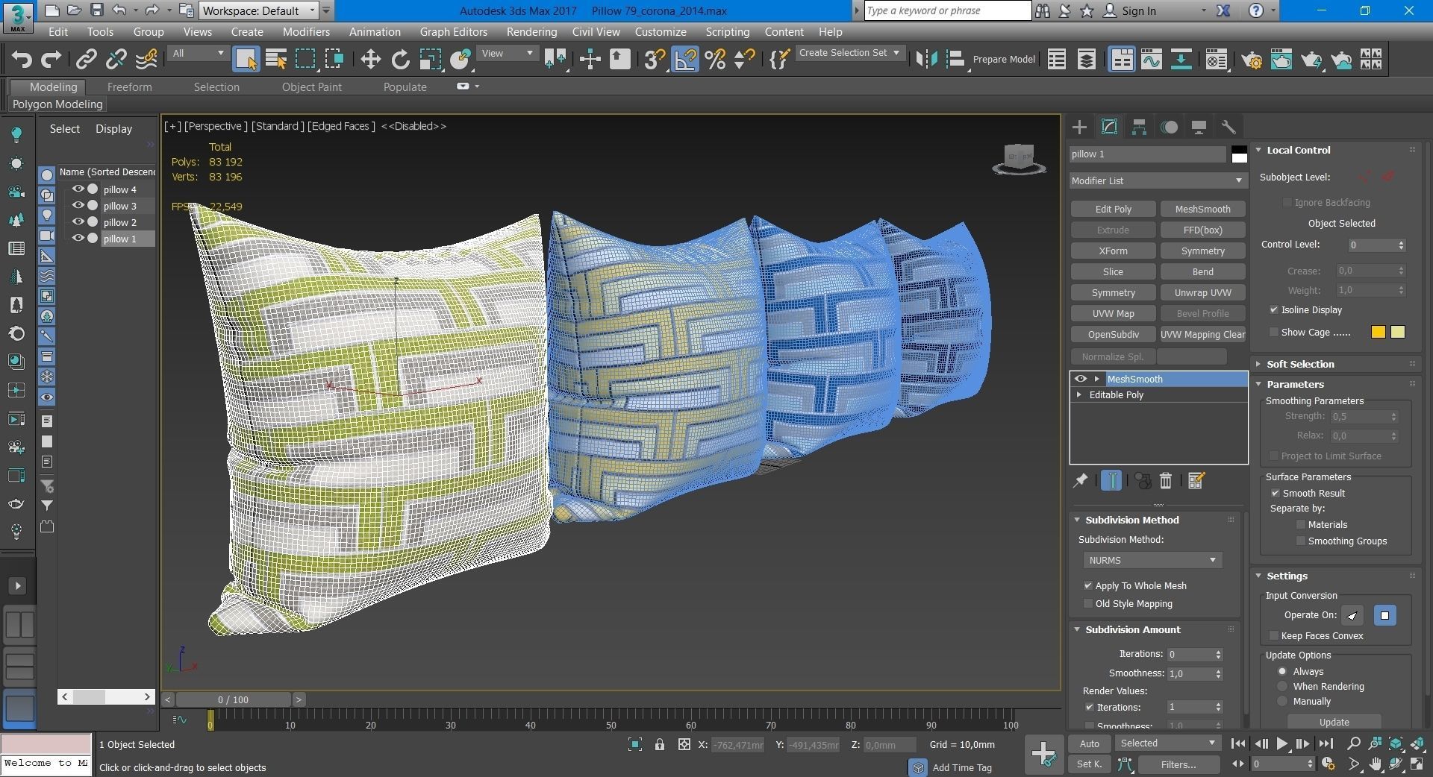This screenshot has width=1433, height=777.
Task: Switch to Freeform ribbon tab
Action: click(129, 86)
